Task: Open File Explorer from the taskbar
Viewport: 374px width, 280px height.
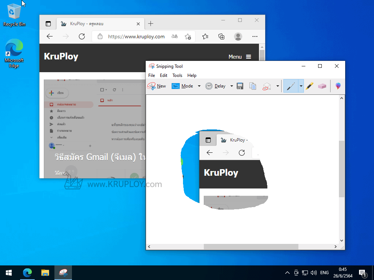Action: click(45, 273)
